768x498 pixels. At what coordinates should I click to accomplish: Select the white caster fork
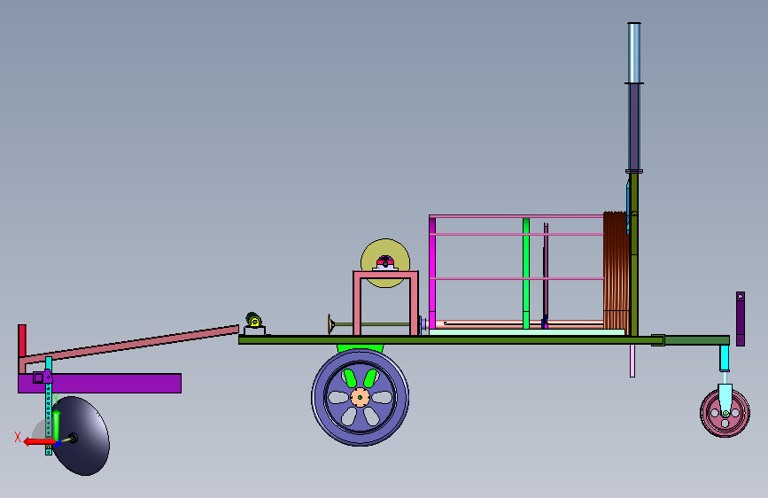pos(725,400)
